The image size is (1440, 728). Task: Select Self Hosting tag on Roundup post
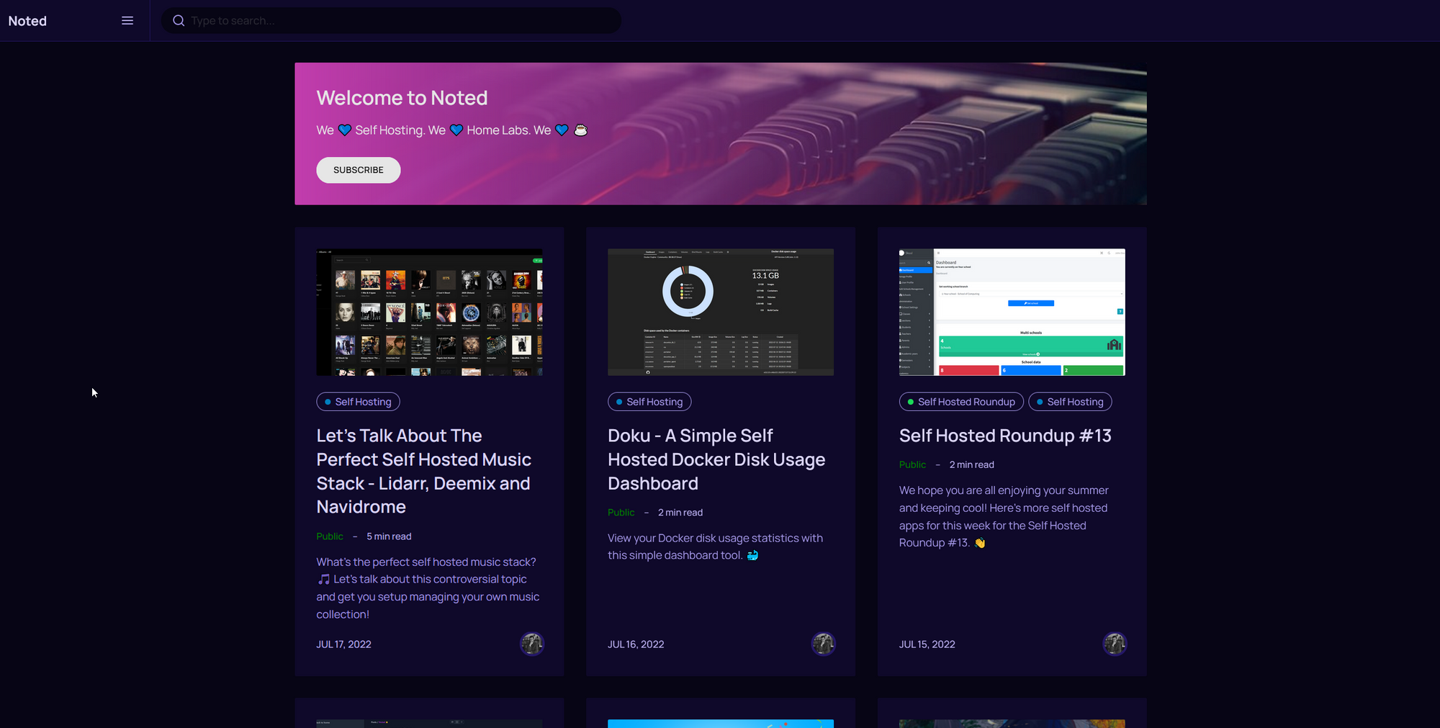click(x=1070, y=402)
